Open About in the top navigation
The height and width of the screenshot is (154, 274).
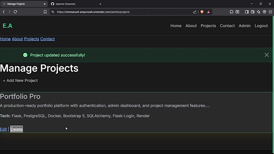191,26
